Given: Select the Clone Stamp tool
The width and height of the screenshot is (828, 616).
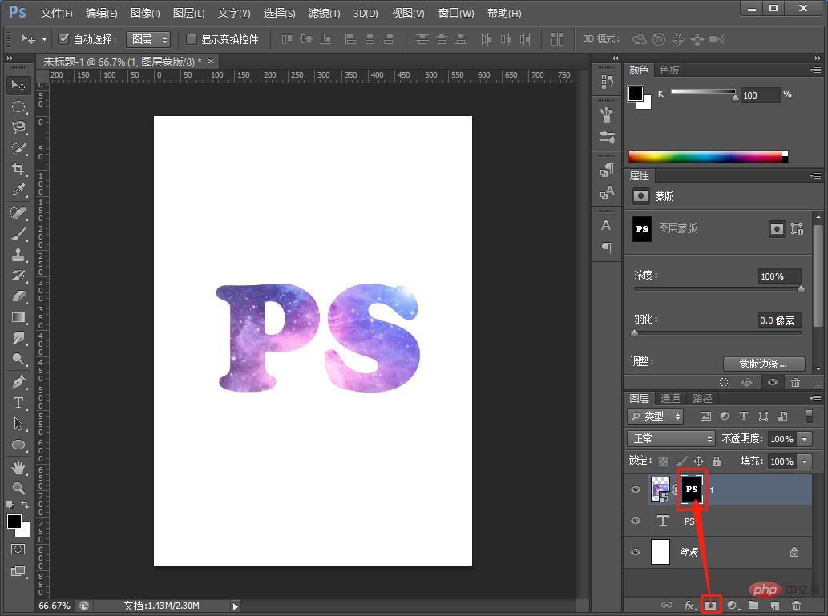Looking at the screenshot, I should click(18, 255).
